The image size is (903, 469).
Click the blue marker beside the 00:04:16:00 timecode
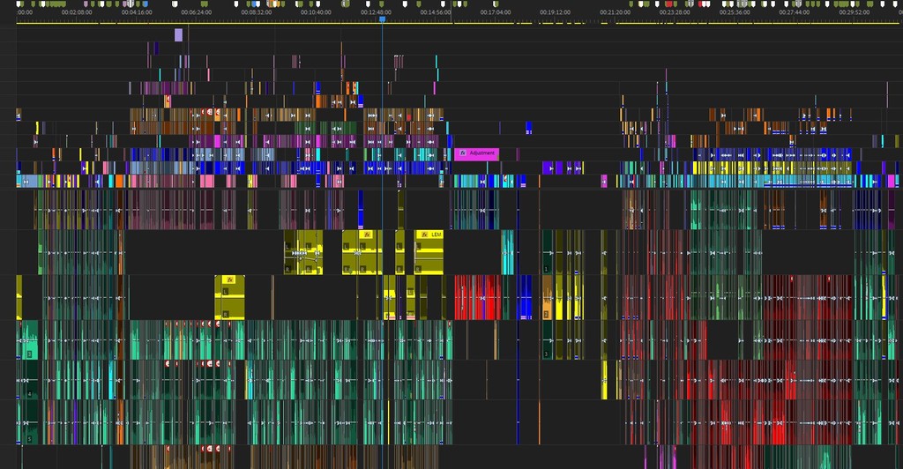(x=146, y=4)
